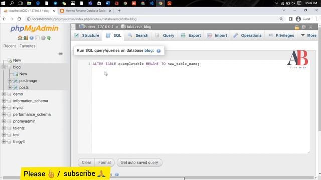Open page-related settings gear in header

coord(304,27)
